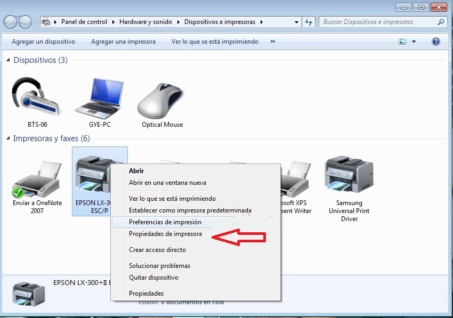Select the Optical Mouse device icon
Image resolution: width=453 pixels, height=318 pixels.
coord(160,101)
